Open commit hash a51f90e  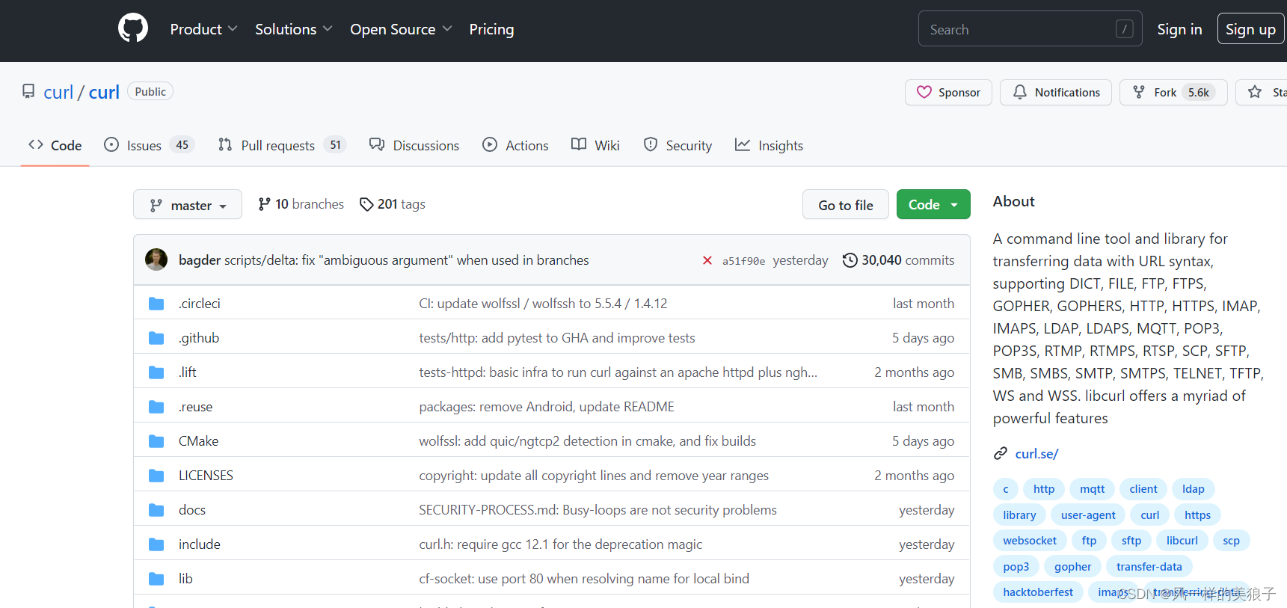pos(743,261)
